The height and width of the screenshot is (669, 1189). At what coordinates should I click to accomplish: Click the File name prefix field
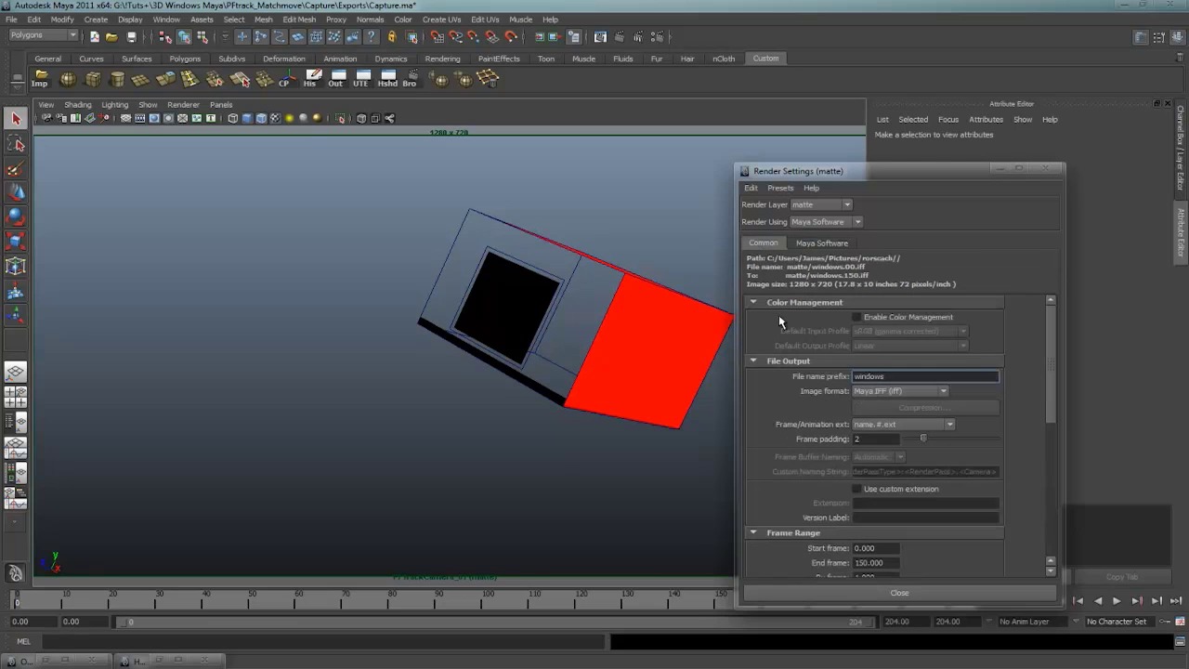pos(925,376)
